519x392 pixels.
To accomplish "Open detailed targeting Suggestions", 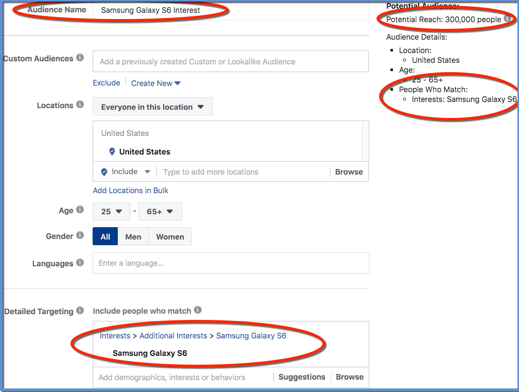I will tap(302, 377).
